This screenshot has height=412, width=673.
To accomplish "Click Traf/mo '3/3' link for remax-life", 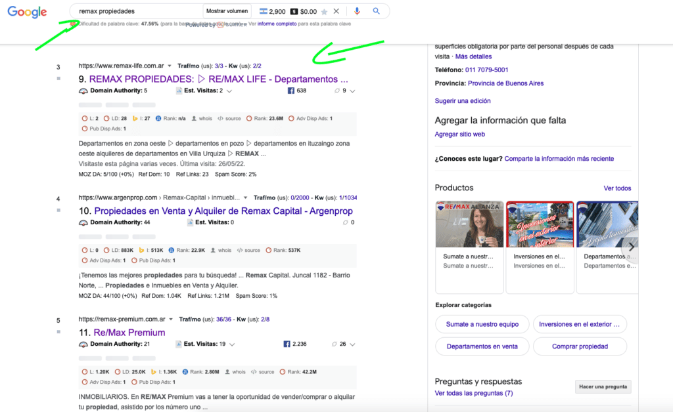I will 219,66.
